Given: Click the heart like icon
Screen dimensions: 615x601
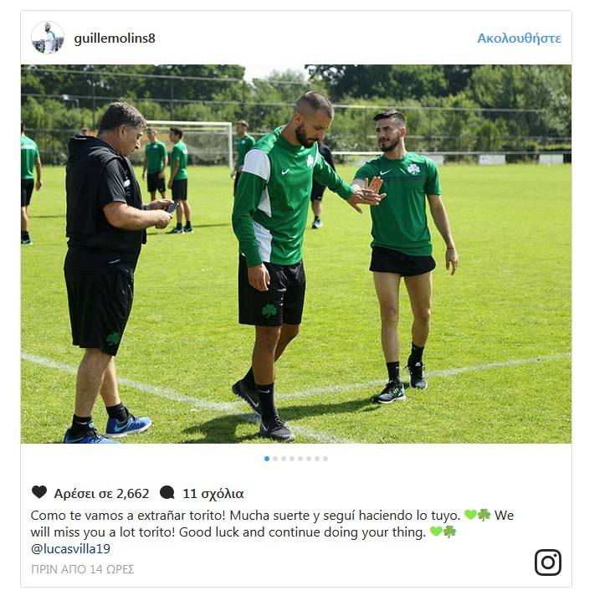Looking at the screenshot, I should click(x=39, y=492).
